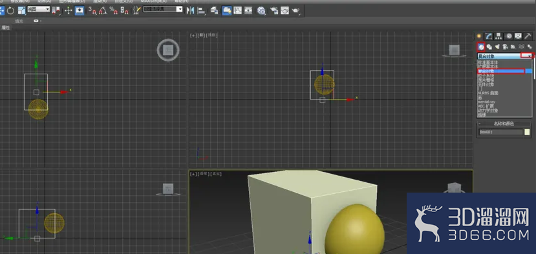Switch to the Create command panel tab
The width and height of the screenshot is (536, 254).
coord(479,36)
